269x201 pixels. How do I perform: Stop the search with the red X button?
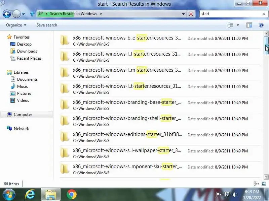(x=191, y=14)
